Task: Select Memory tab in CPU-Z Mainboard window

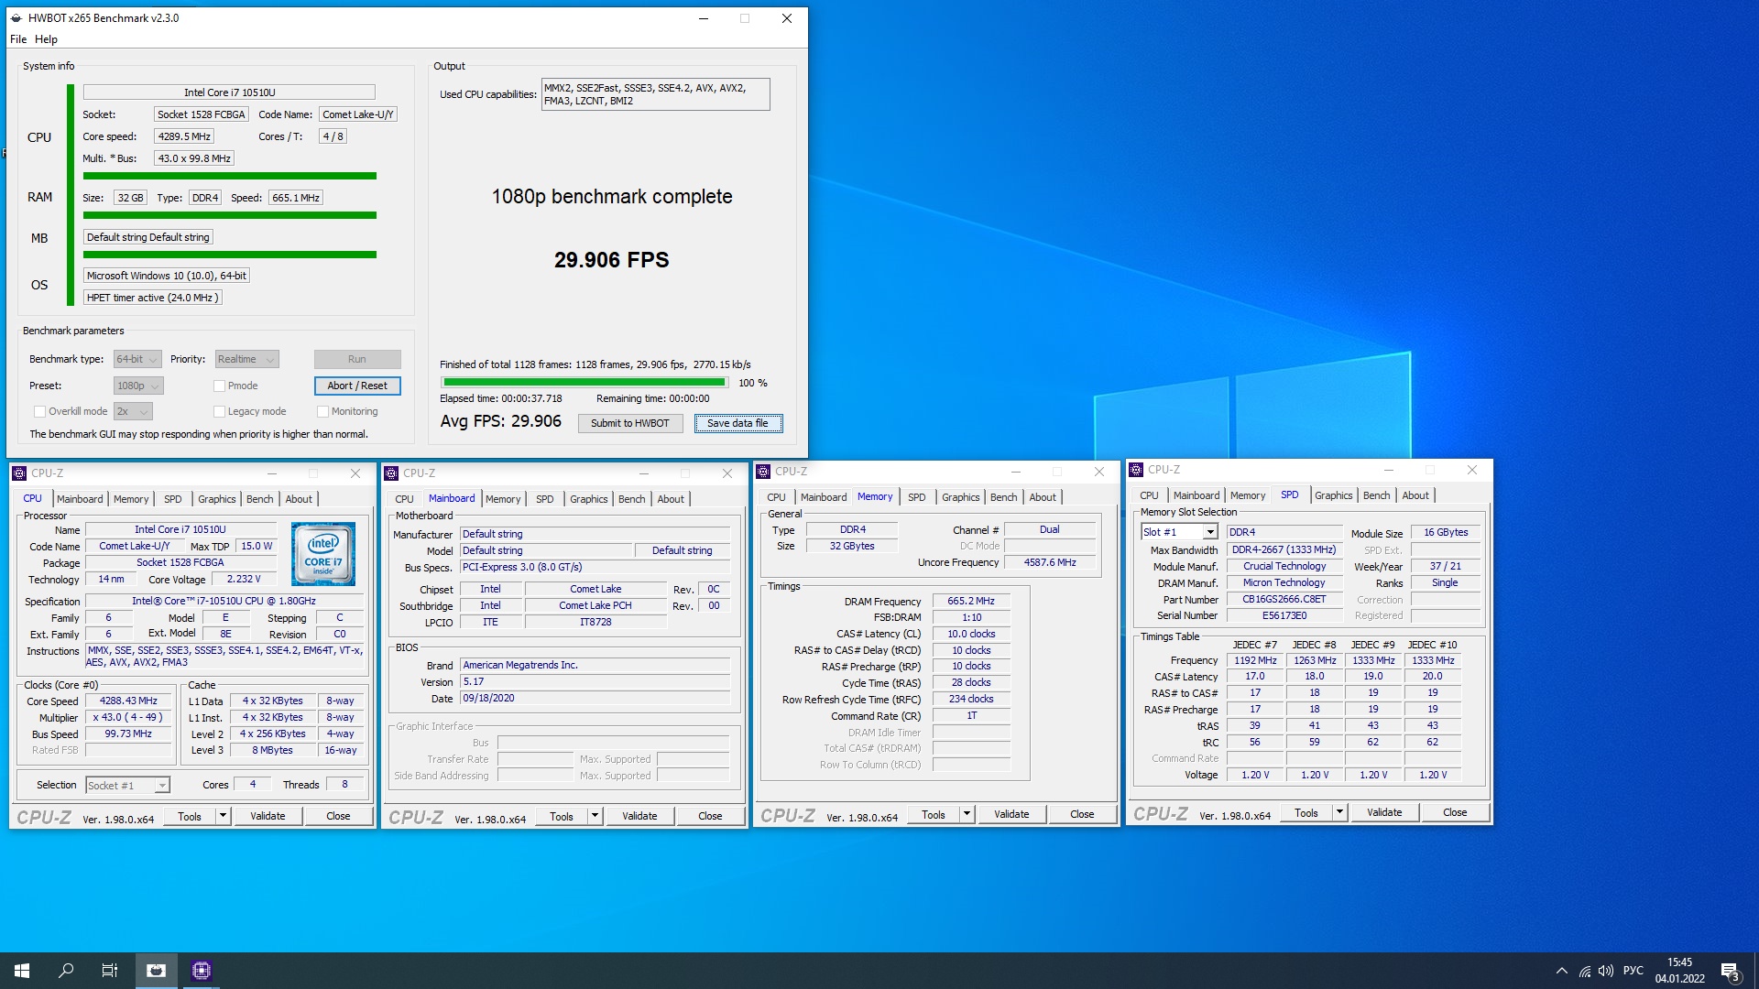Action: [503, 500]
